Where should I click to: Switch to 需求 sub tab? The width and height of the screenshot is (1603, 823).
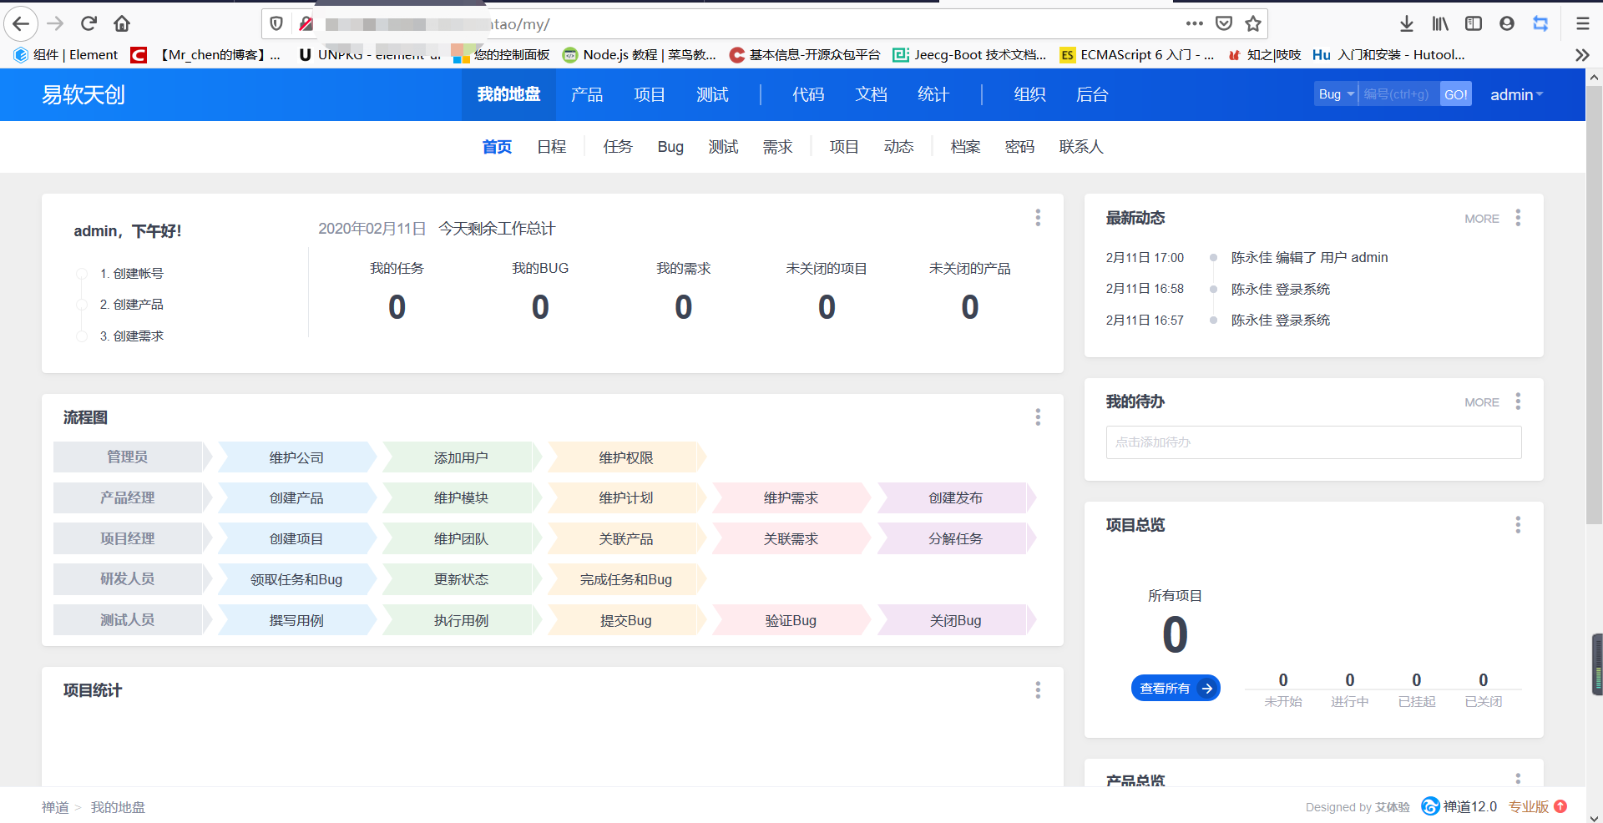(x=777, y=147)
